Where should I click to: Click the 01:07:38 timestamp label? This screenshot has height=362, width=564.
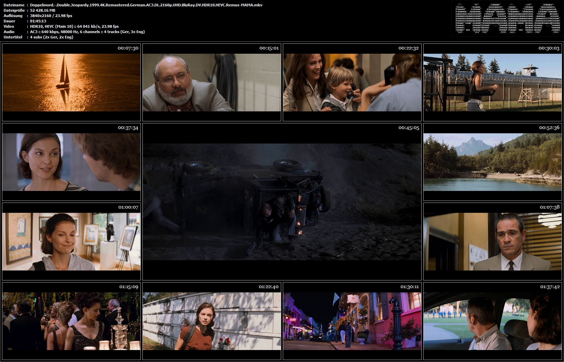click(x=550, y=207)
